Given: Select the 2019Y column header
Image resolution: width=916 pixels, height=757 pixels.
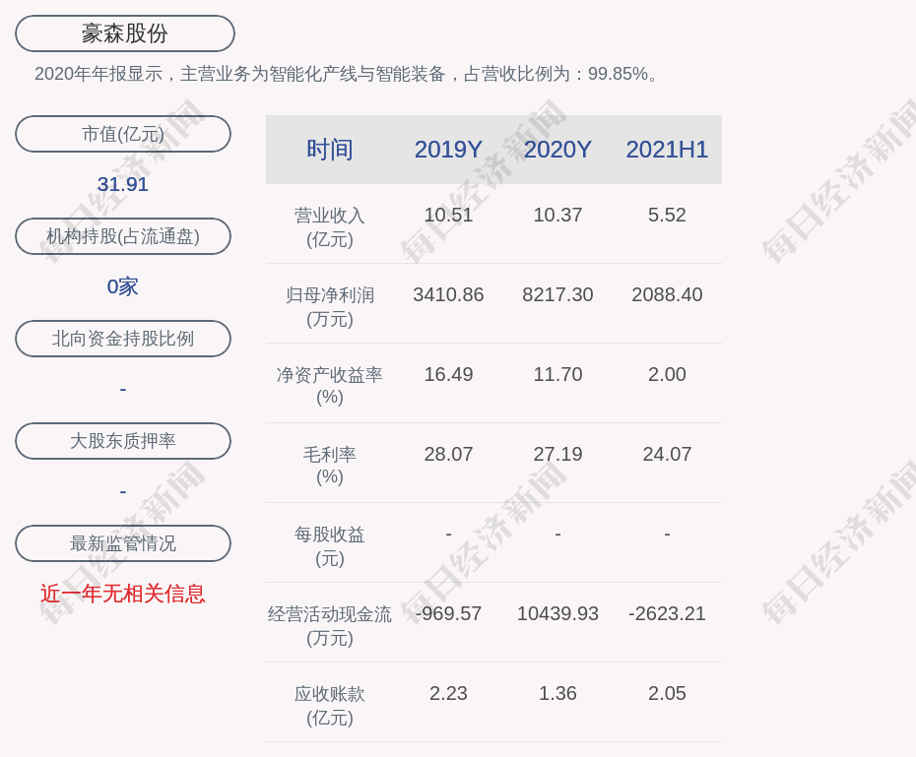Looking at the screenshot, I should (x=448, y=150).
